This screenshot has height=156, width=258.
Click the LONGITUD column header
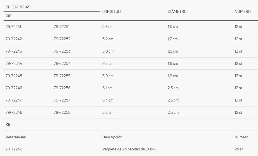coord(112,11)
